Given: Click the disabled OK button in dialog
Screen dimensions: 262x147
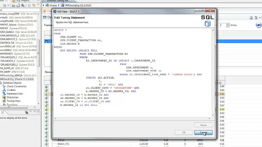Looking at the screenshot, I should (184, 132).
